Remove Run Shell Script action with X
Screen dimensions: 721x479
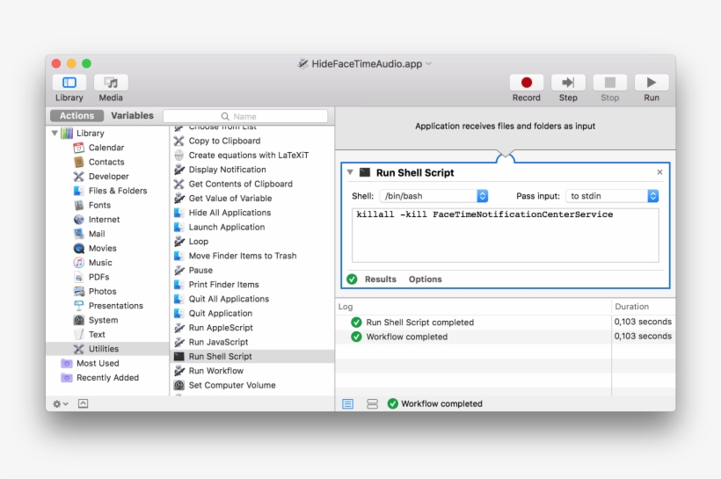pos(659,172)
